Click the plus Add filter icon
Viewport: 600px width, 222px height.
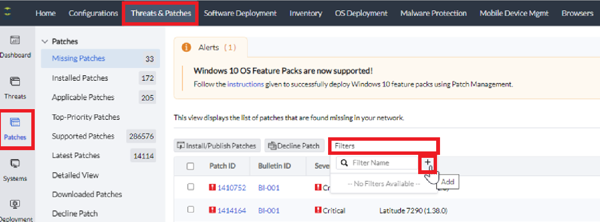(428, 163)
